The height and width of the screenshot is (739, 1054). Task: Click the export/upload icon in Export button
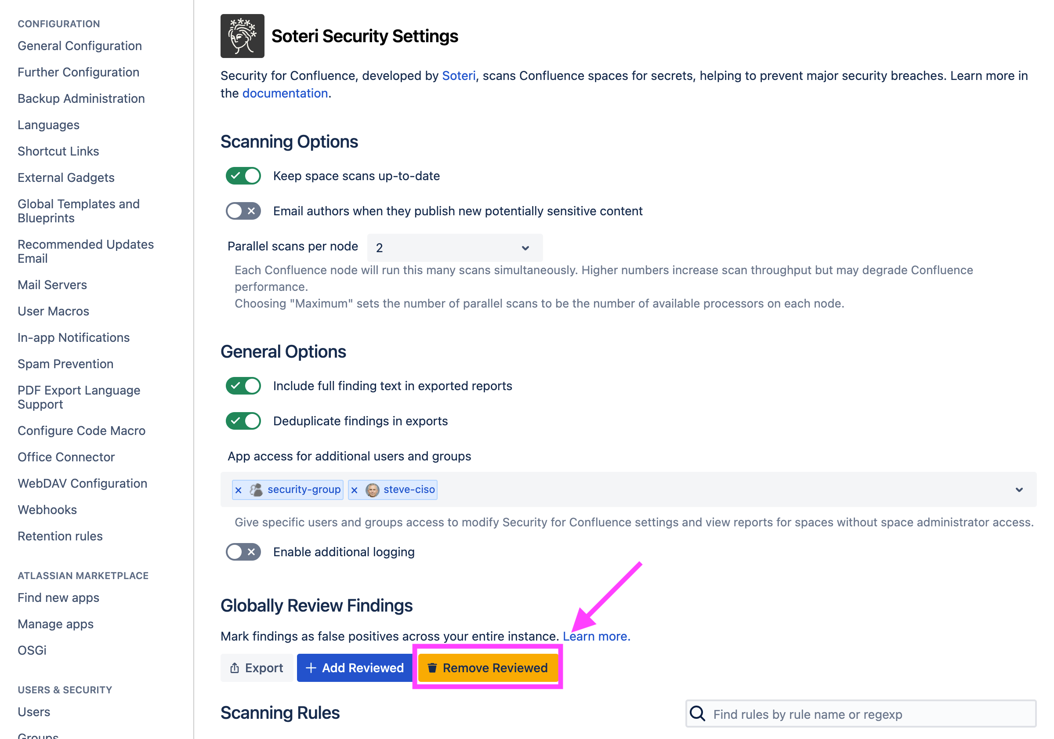coord(235,668)
